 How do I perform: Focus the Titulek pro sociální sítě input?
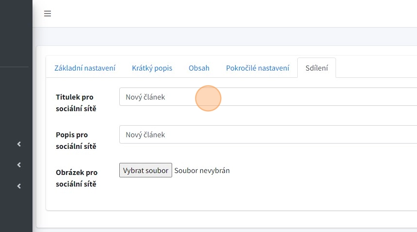[x=268, y=97]
